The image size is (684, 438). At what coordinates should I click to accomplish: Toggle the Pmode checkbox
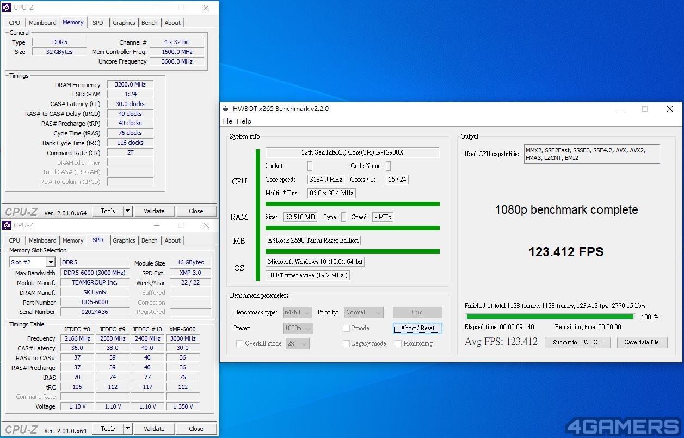pyautogui.click(x=346, y=328)
